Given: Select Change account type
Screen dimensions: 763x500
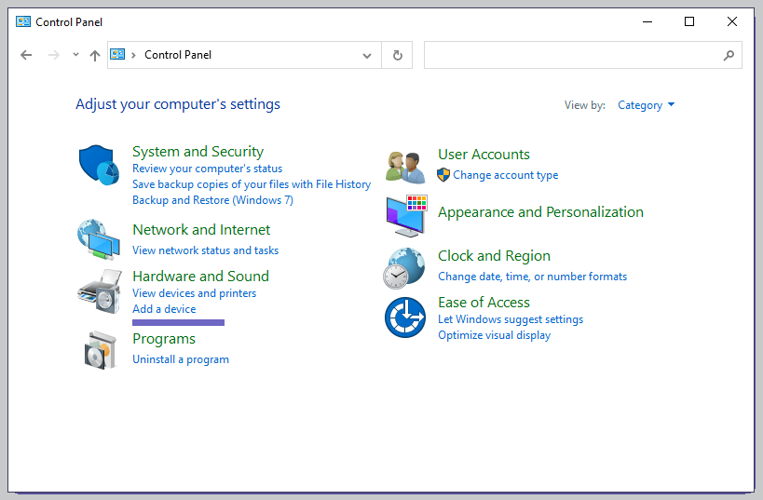Looking at the screenshot, I should [506, 175].
